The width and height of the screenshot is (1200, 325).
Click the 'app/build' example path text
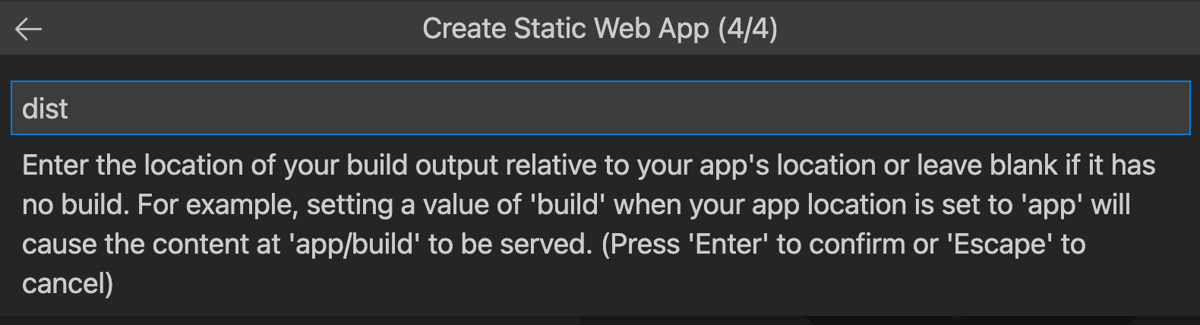coord(355,244)
